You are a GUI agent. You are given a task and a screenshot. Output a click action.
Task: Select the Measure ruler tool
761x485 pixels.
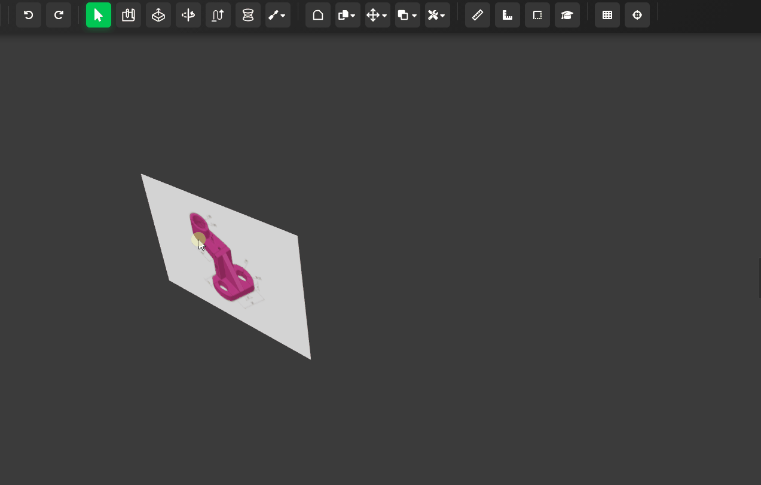pyautogui.click(x=478, y=15)
